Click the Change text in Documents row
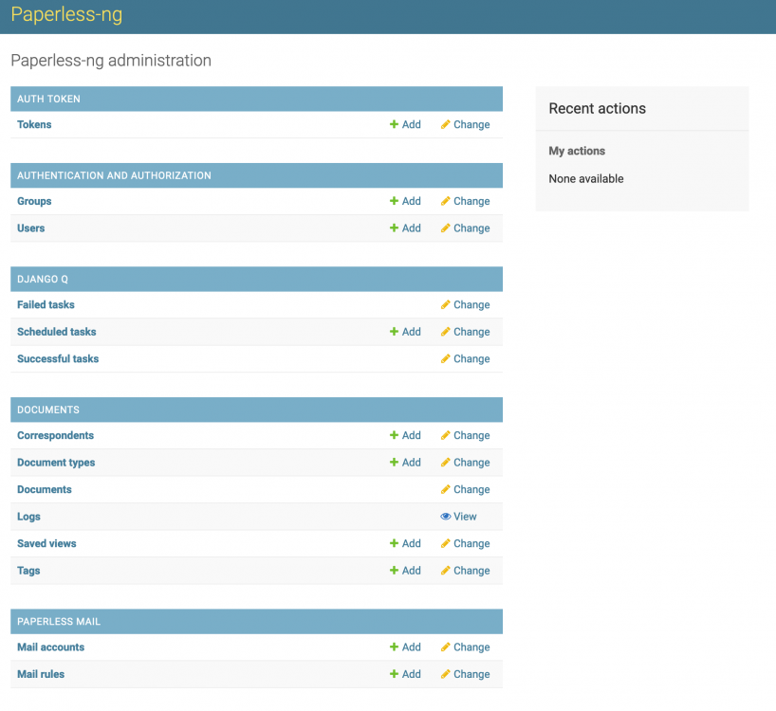Screen dimensions: 776x711 pyautogui.click(x=471, y=489)
